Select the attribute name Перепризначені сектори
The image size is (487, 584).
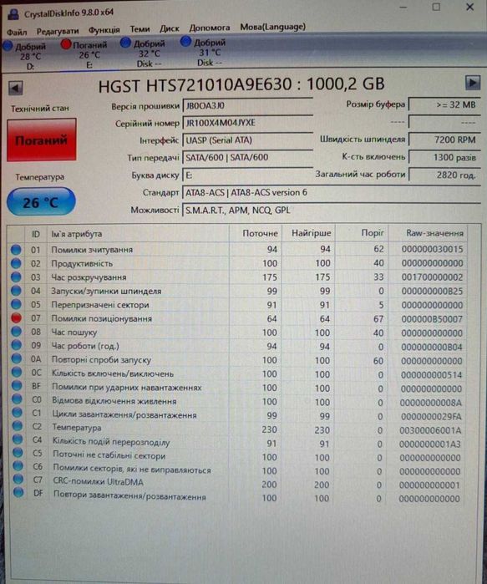(100, 305)
